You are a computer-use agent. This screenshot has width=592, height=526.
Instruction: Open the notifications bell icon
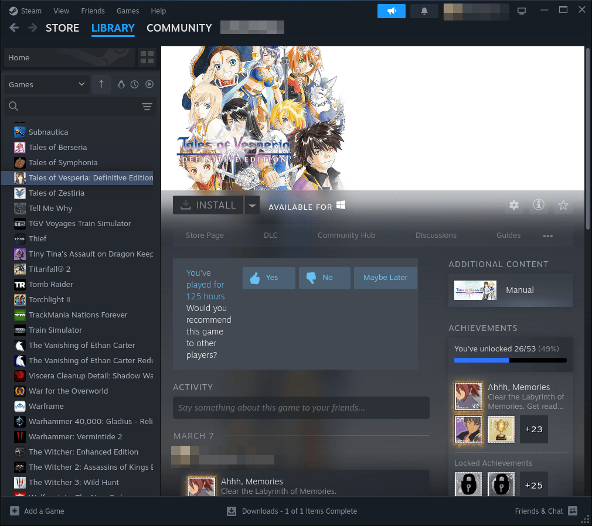424,11
